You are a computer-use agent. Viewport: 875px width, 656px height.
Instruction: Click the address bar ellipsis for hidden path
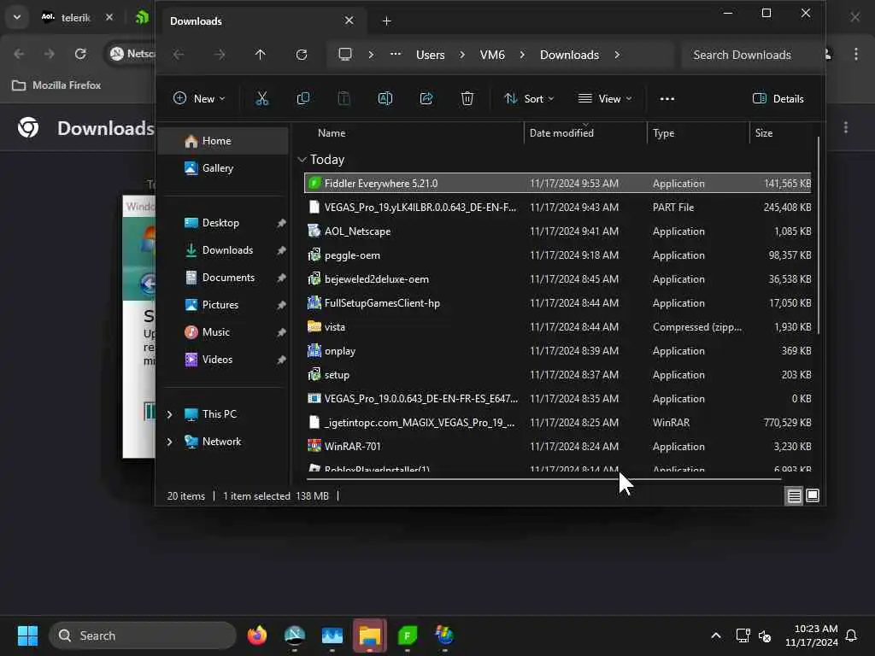(x=396, y=55)
